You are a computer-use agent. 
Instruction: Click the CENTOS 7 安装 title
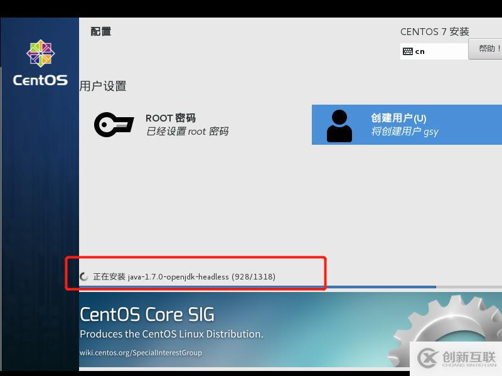coord(435,31)
